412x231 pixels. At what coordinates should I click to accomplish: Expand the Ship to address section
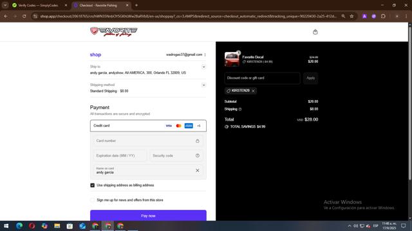pos(203,67)
